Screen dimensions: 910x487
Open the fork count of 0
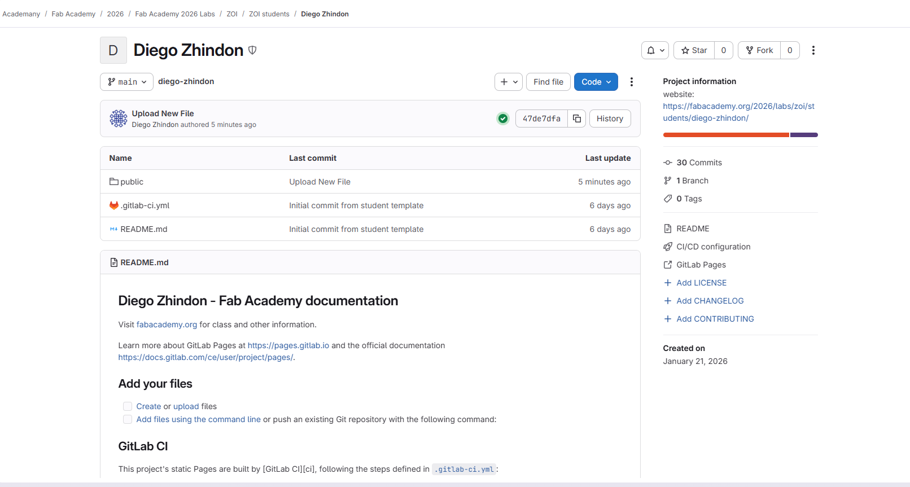pos(790,50)
